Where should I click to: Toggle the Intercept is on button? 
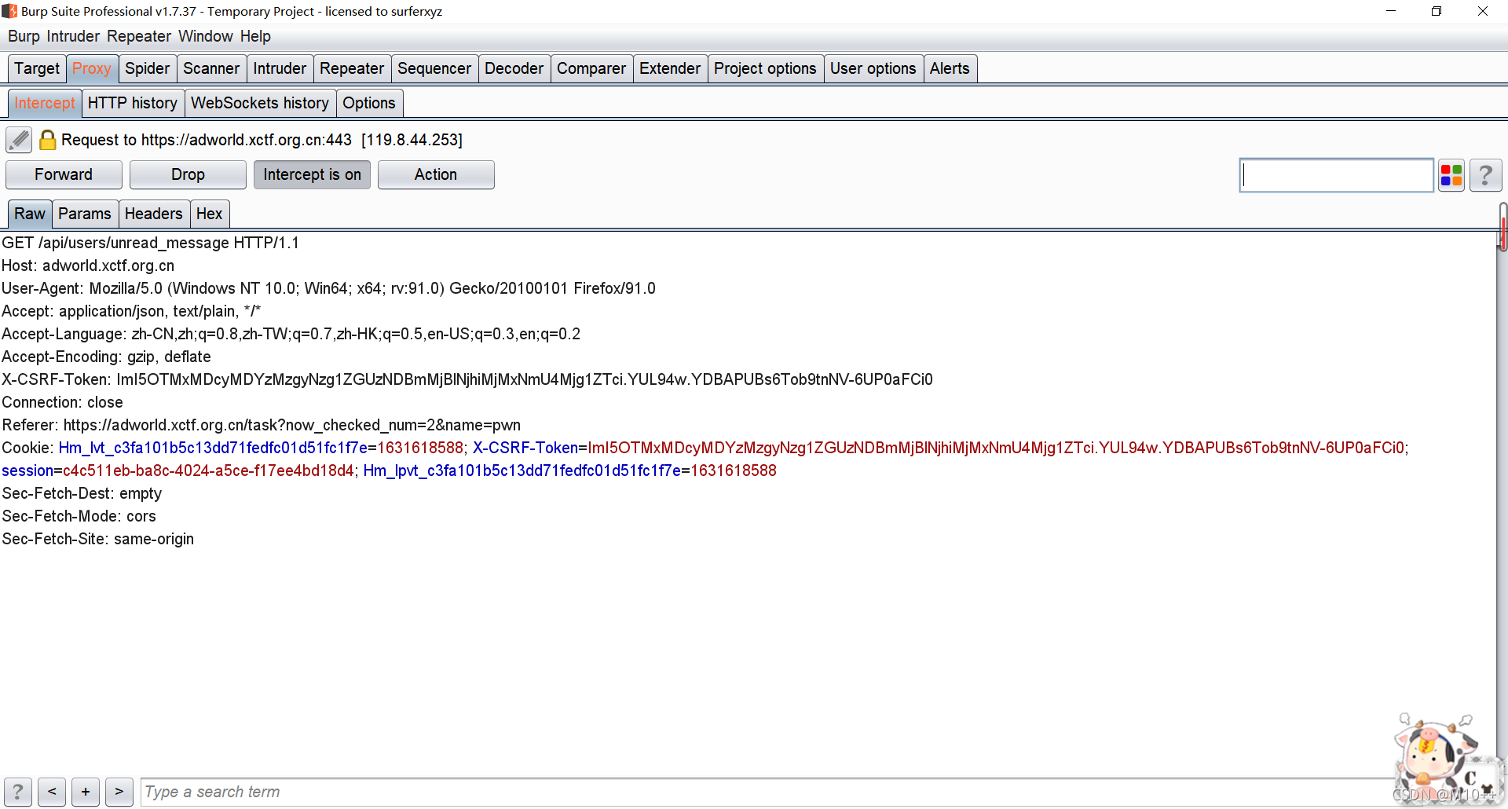tap(312, 174)
